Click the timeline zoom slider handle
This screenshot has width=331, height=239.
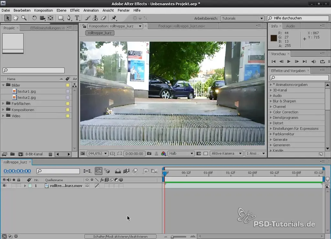coord(172,237)
